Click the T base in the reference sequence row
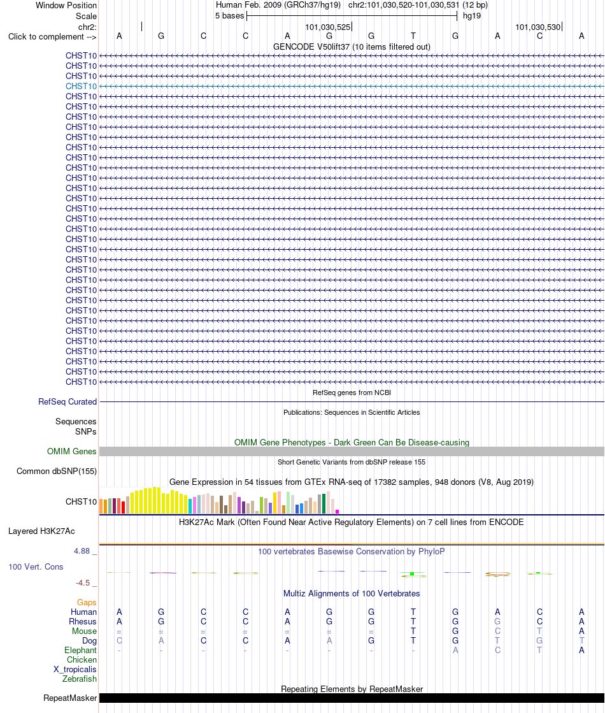605x713 pixels. pyautogui.click(x=413, y=36)
